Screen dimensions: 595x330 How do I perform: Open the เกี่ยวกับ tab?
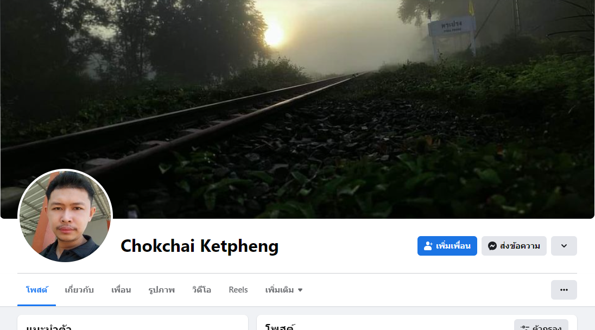pos(79,290)
